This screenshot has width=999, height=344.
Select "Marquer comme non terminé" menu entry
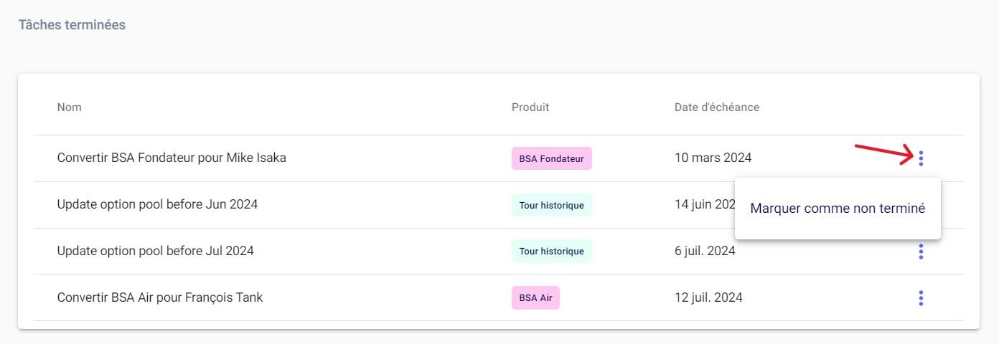838,209
